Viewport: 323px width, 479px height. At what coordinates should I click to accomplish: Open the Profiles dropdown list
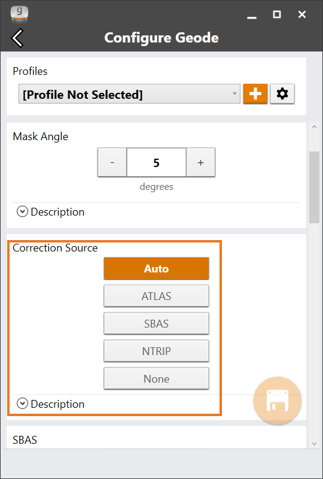129,94
